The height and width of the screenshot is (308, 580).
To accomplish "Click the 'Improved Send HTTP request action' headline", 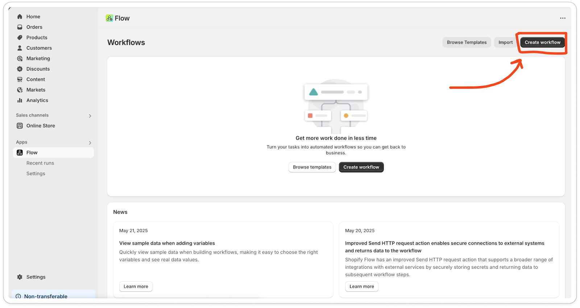I will [445, 247].
